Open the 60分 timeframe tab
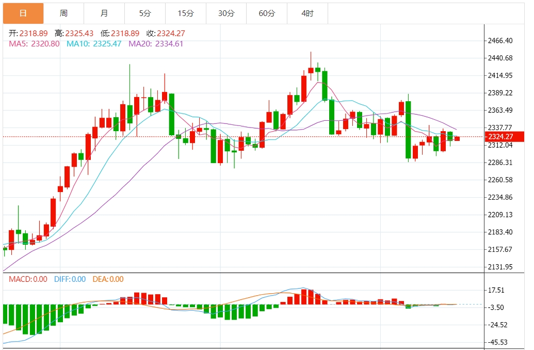534x350 pixels. tap(267, 13)
